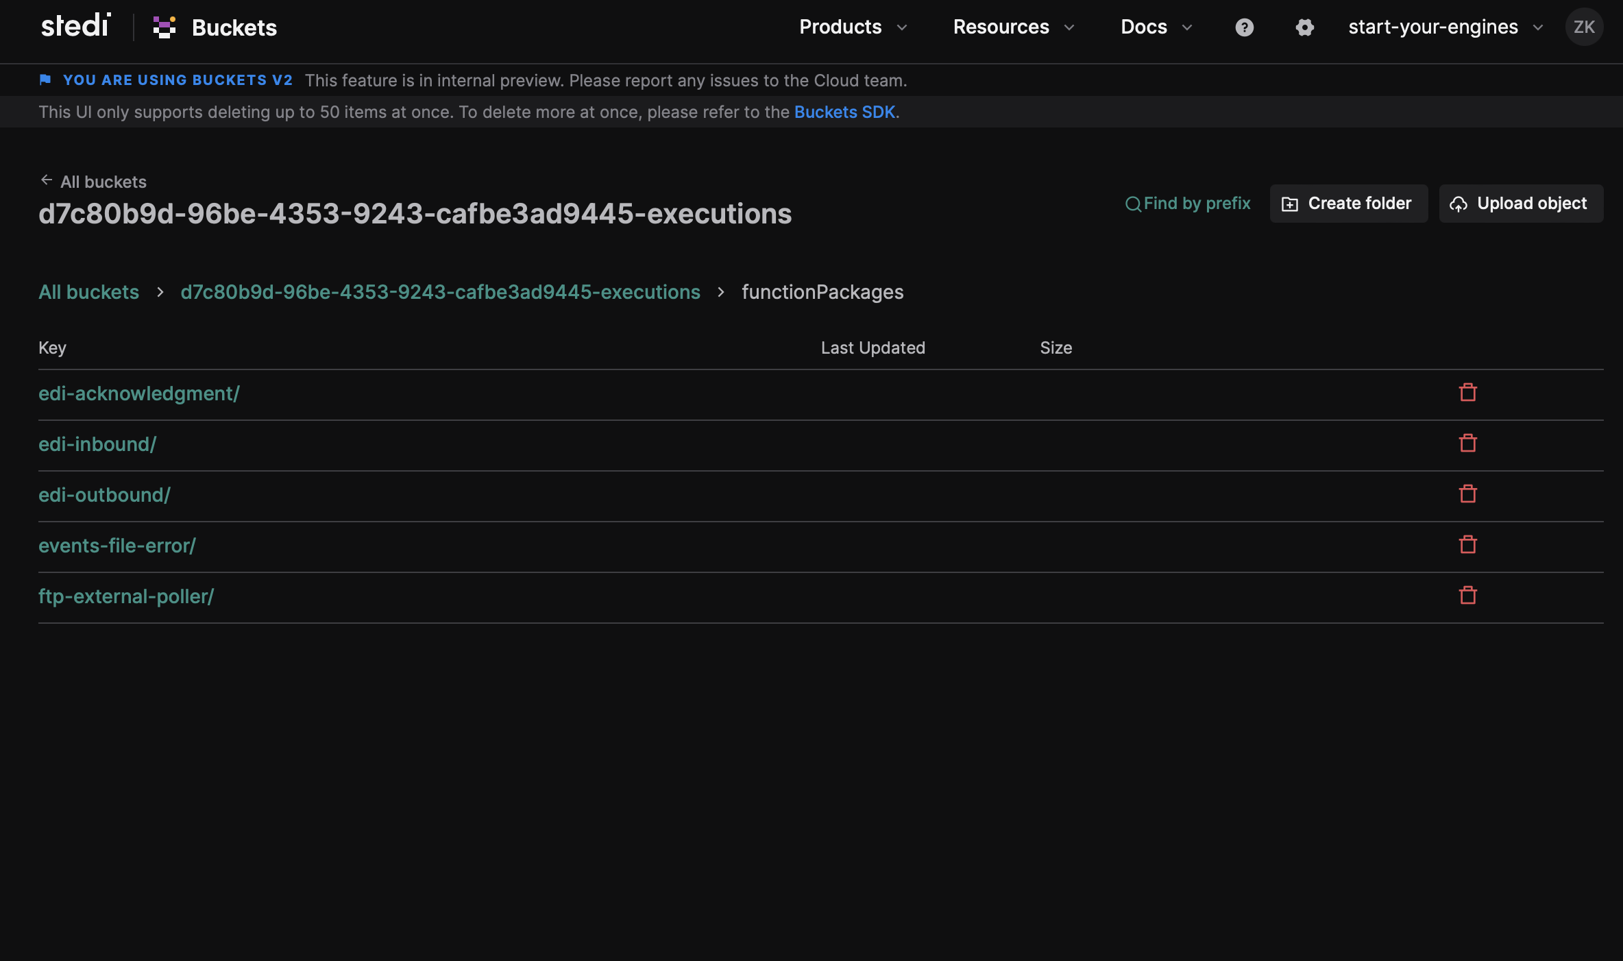The height and width of the screenshot is (961, 1623).
Task: Delete the events-file-error folder
Action: (1468, 545)
